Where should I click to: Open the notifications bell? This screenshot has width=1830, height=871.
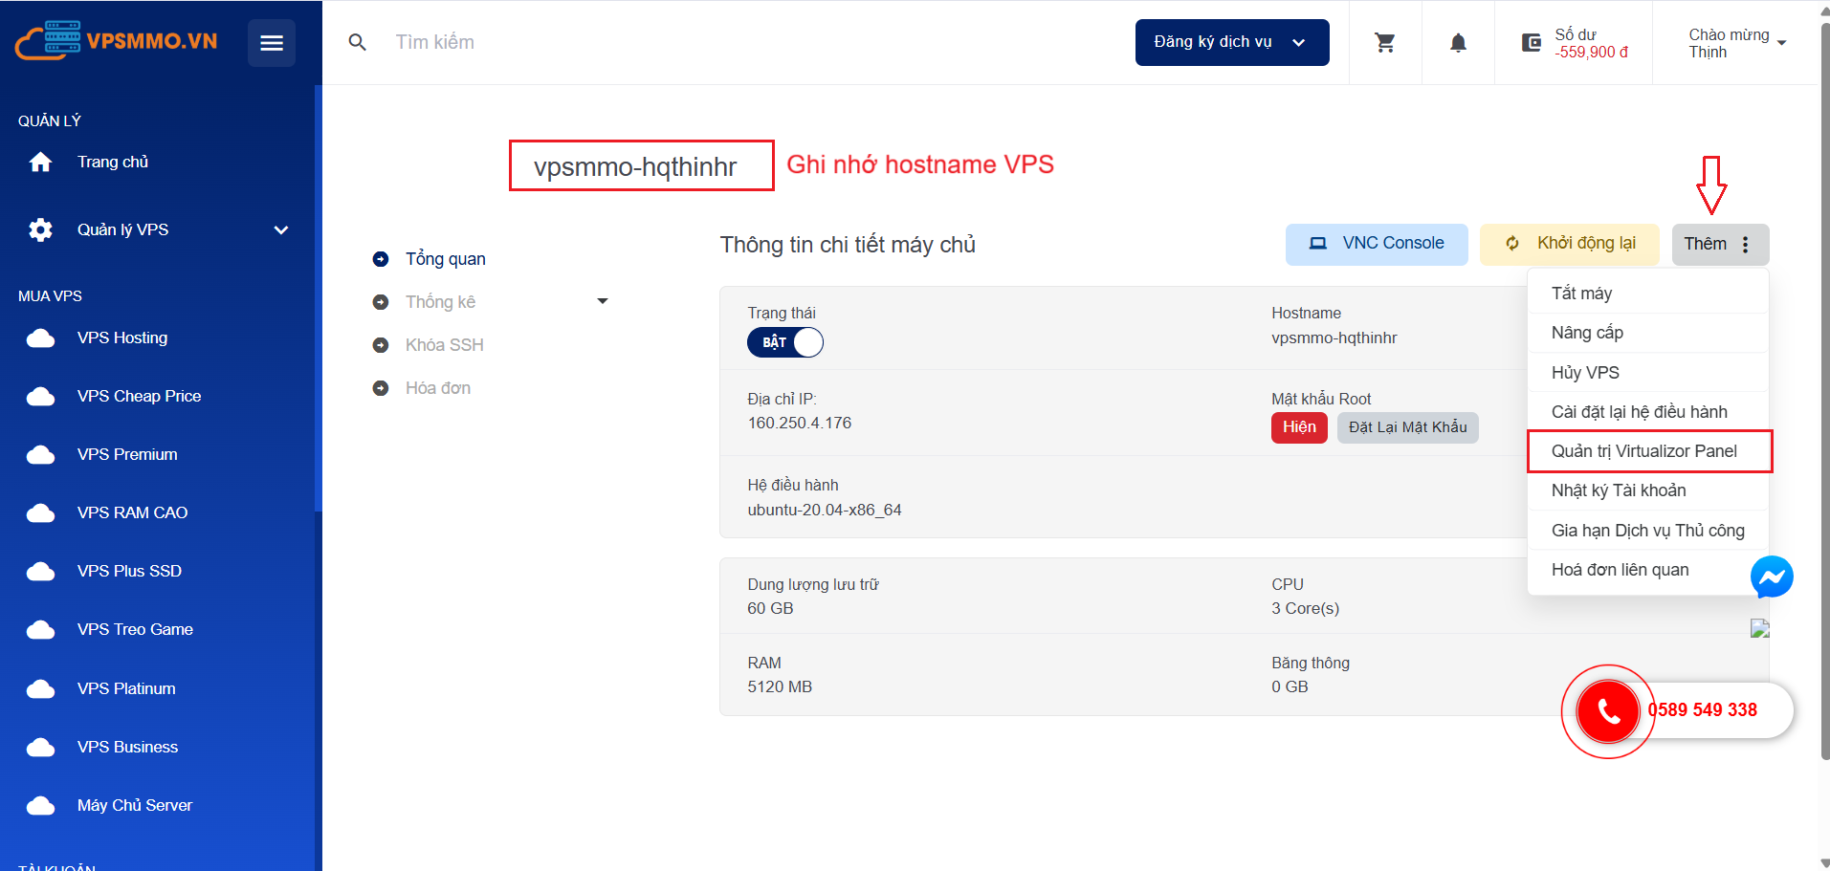tap(1458, 42)
